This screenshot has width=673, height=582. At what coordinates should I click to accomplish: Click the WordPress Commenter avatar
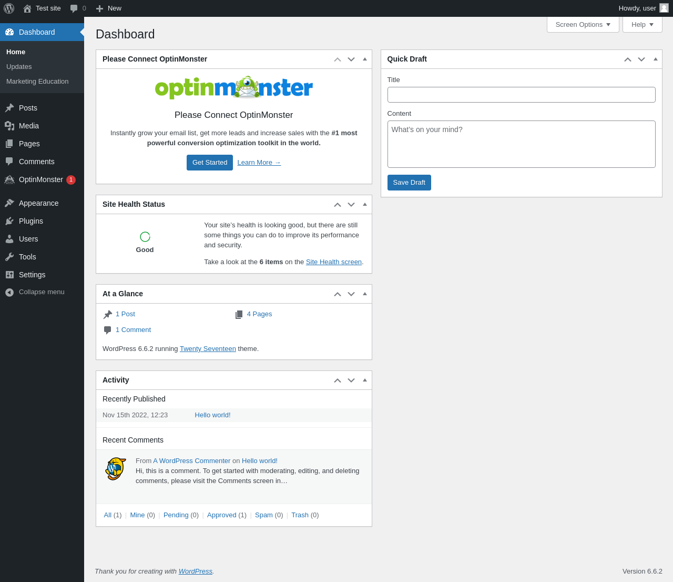coord(116,468)
